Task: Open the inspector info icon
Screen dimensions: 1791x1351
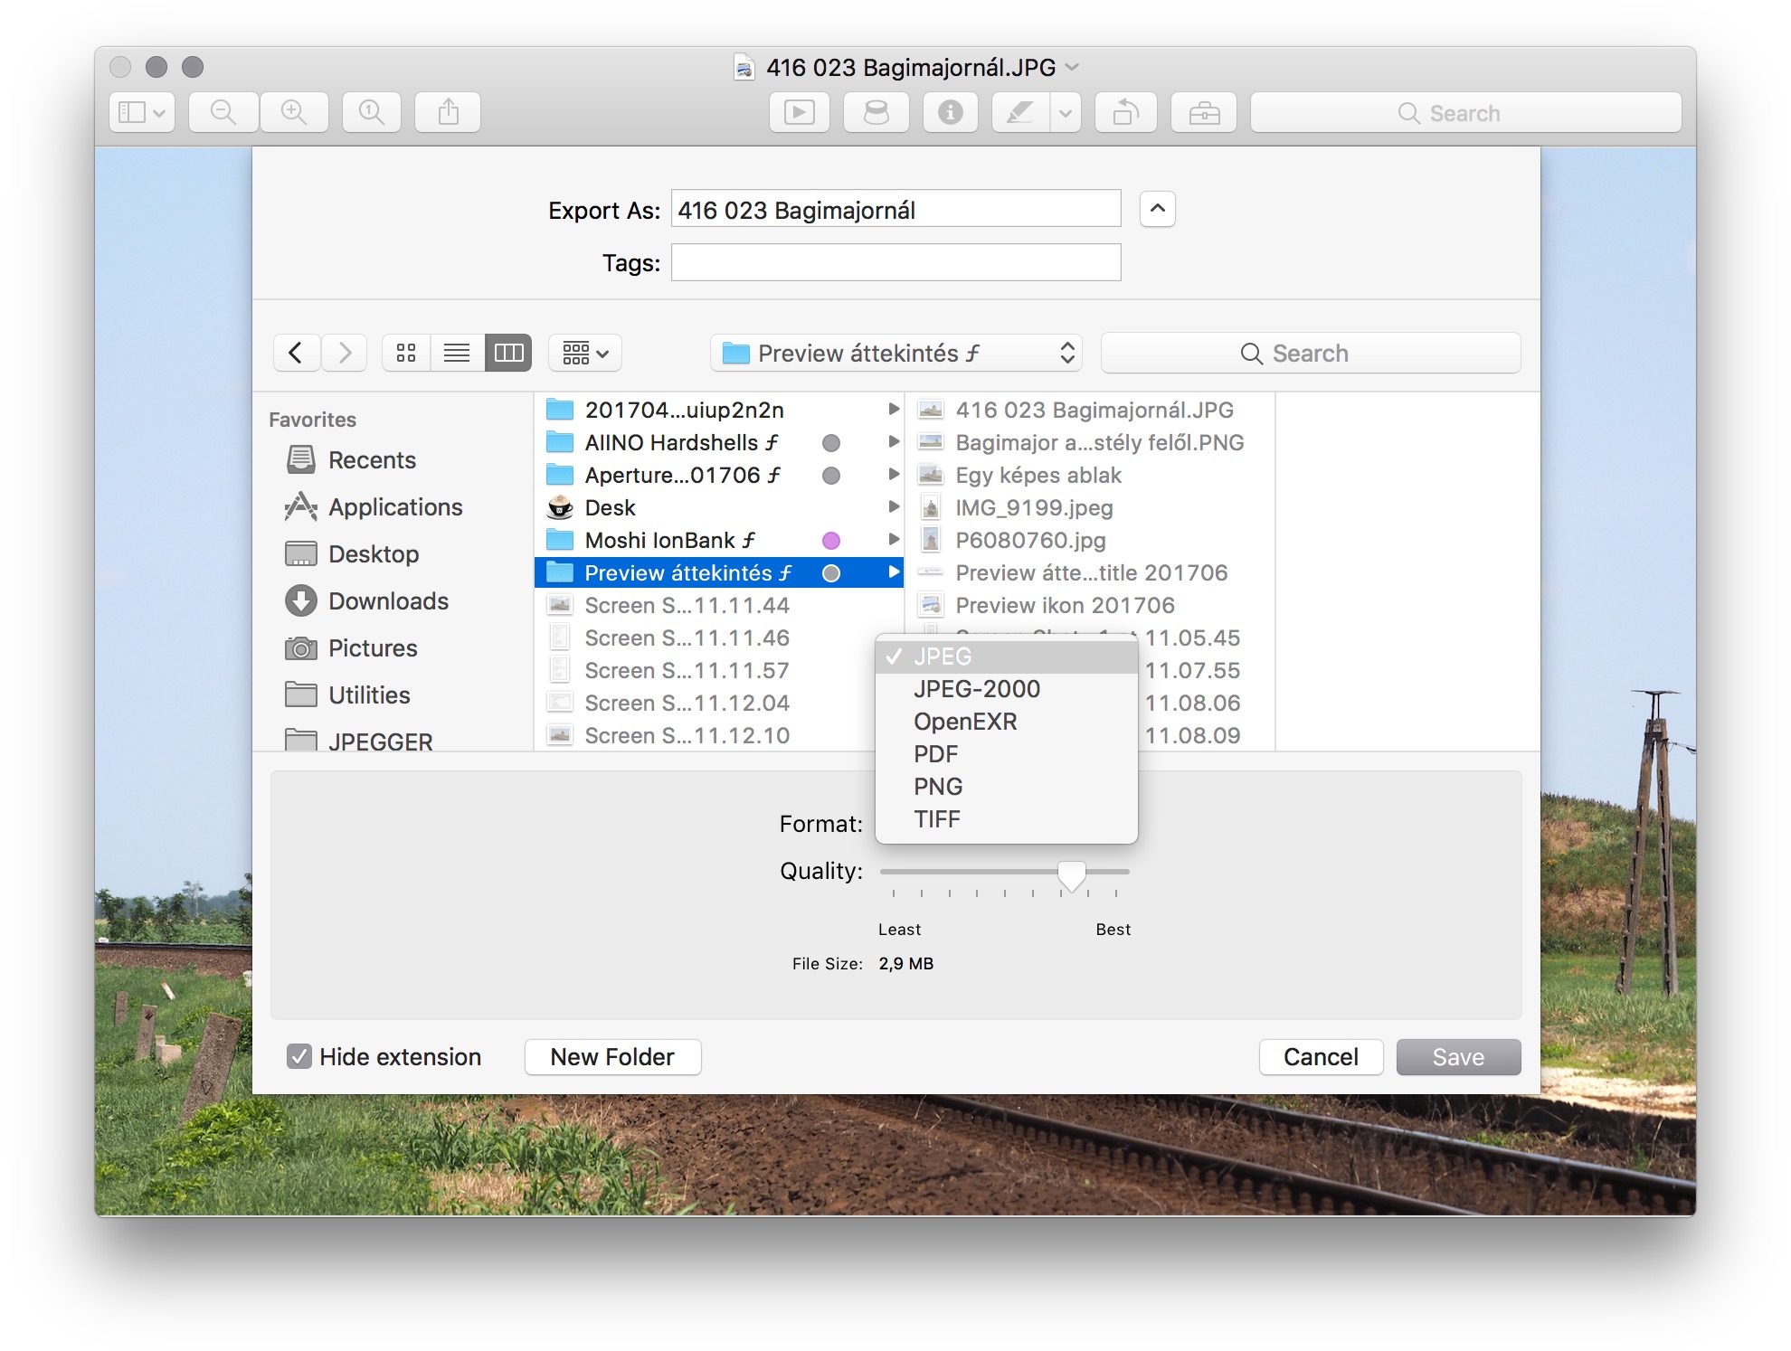Action: point(950,112)
